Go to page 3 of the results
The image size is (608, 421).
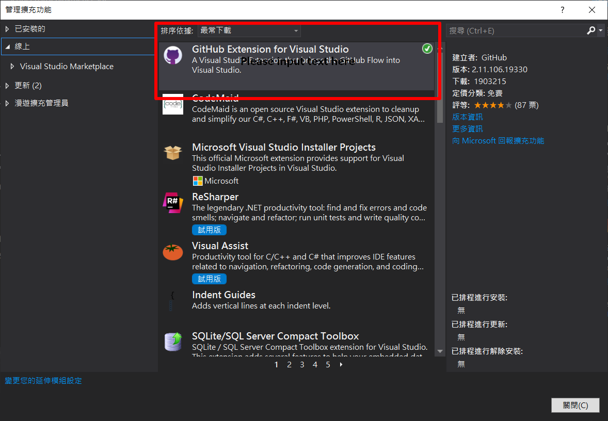click(x=302, y=364)
